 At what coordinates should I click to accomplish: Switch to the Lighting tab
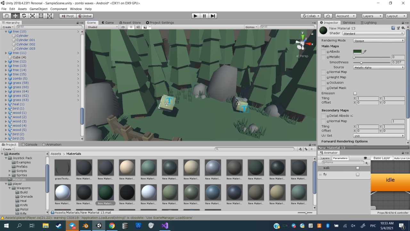click(368, 22)
